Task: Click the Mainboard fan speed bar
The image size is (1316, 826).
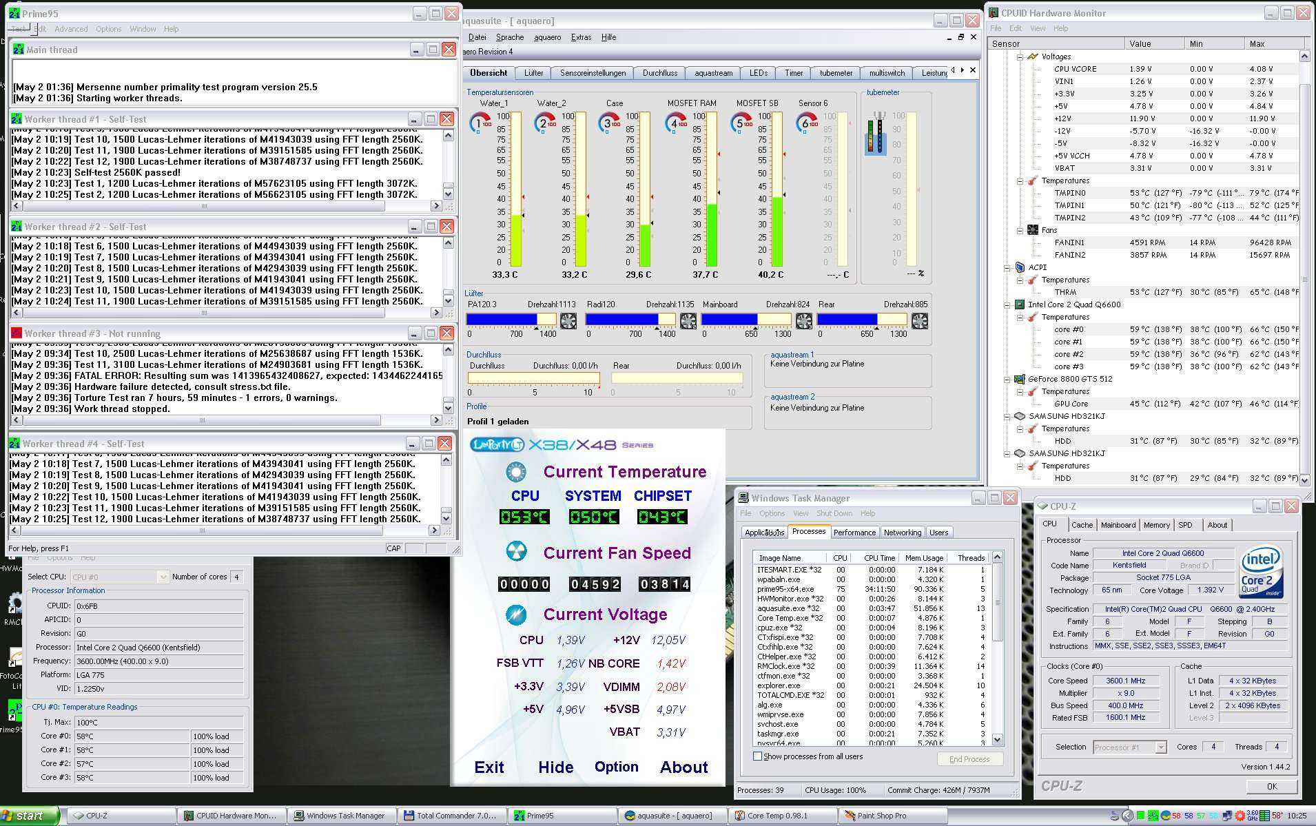Action: point(747,319)
